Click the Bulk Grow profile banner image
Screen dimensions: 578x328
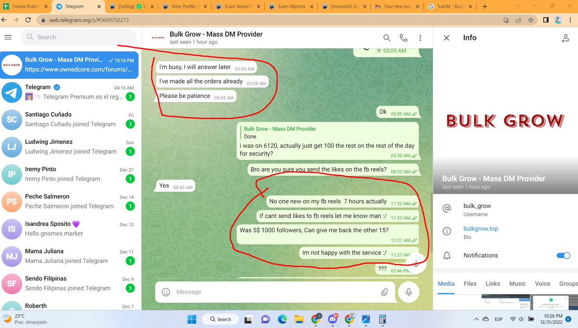pyautogui.click(x=505, y=121)
